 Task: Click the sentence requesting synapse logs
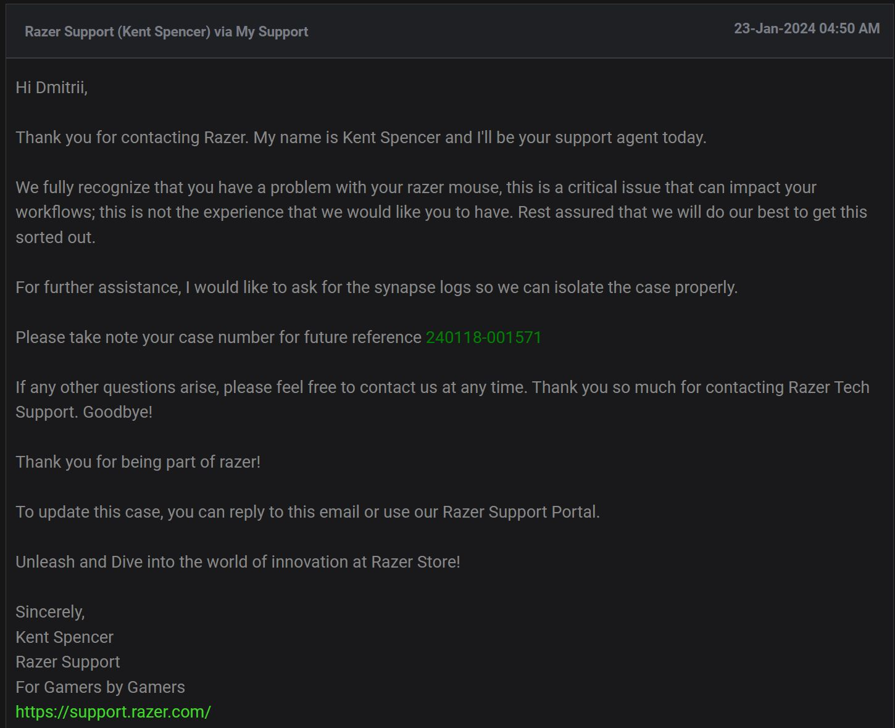coord(377,287)
